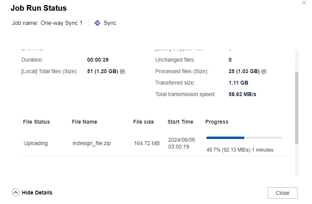312x204 pixels.
Task: Click the Job Run Status title
Action: (39, 8)
